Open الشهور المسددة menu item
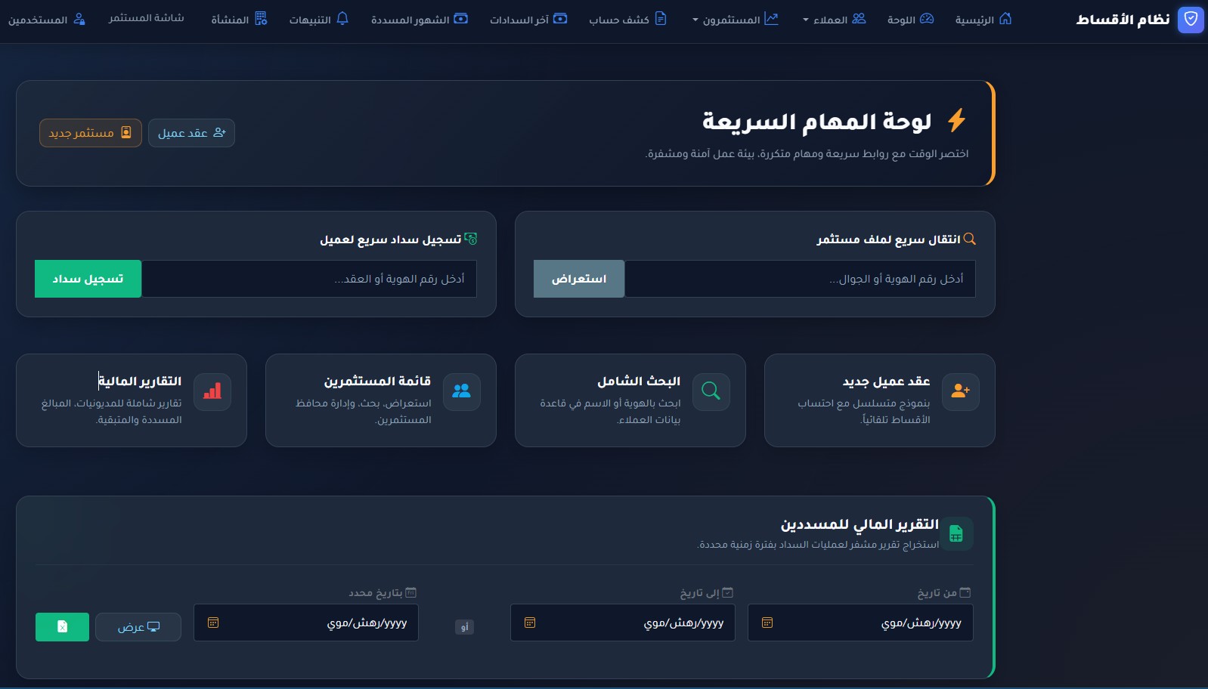This screenshot has height=689, width=1208. pyautogui.click(x=419, y=19)
